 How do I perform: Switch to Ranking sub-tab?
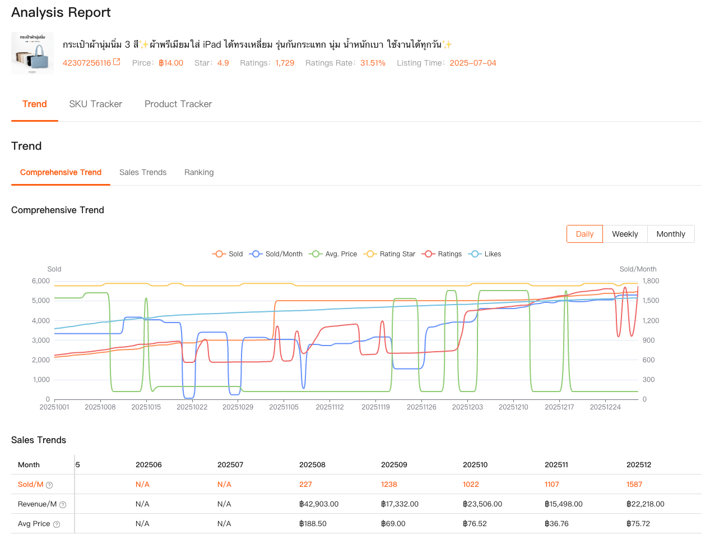coord(199,172)
